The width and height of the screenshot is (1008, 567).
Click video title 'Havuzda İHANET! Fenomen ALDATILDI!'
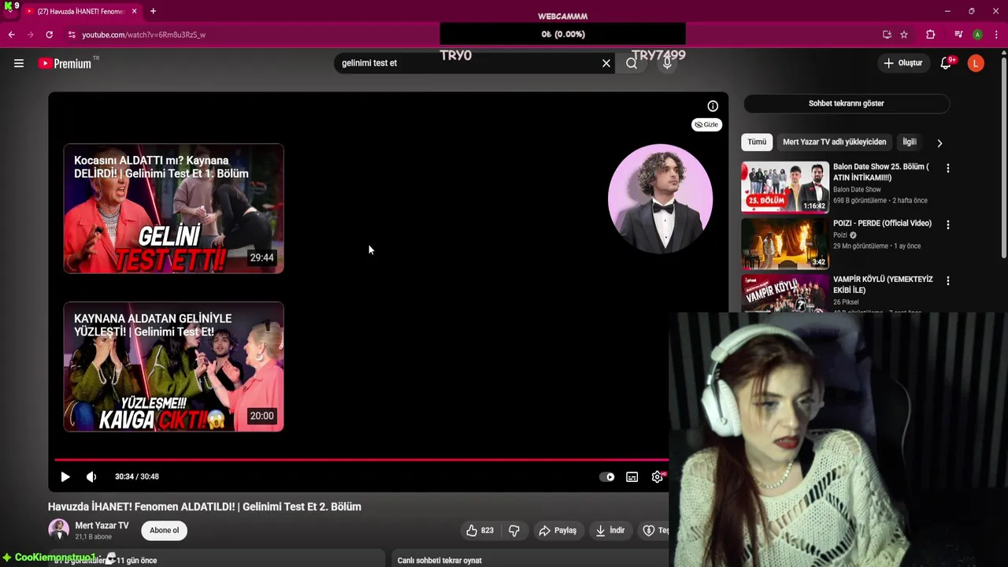205,506
